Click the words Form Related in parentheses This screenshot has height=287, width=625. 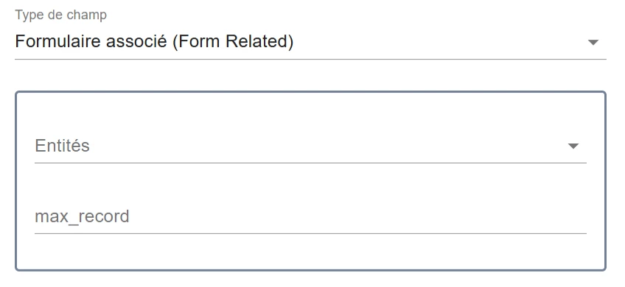pyautogui.click(x=237, y=41)
